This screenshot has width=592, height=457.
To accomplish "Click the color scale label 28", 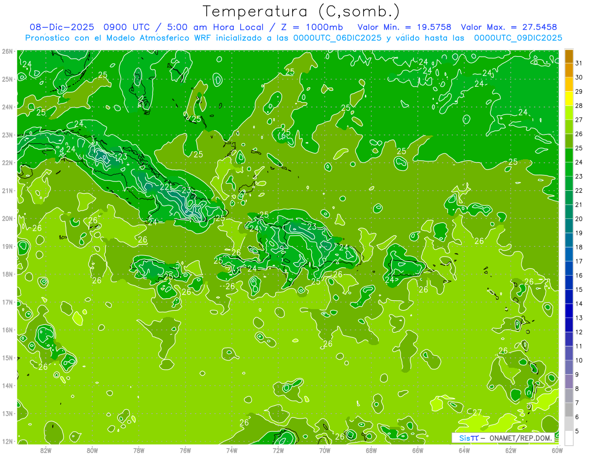I will coord(579,105).
